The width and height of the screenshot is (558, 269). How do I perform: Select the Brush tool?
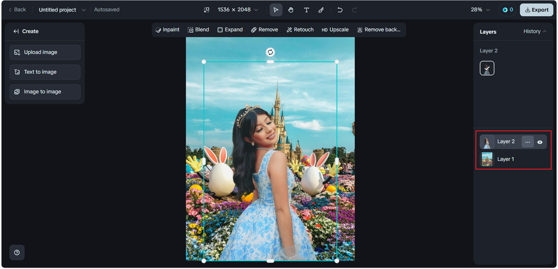pos(321,10)
